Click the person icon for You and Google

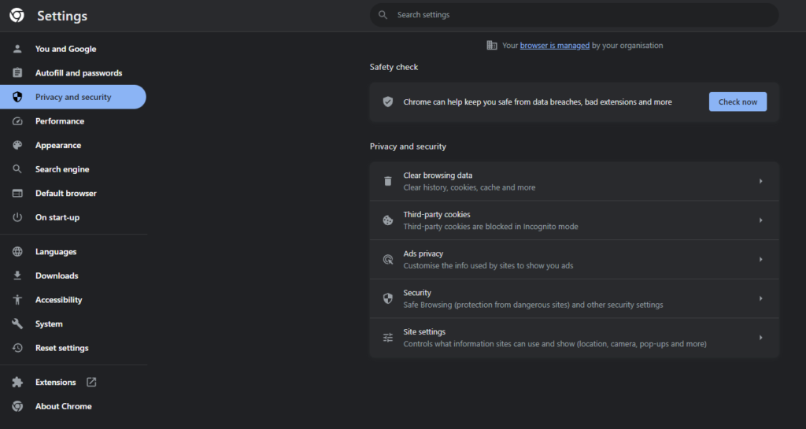coord(17,49)
